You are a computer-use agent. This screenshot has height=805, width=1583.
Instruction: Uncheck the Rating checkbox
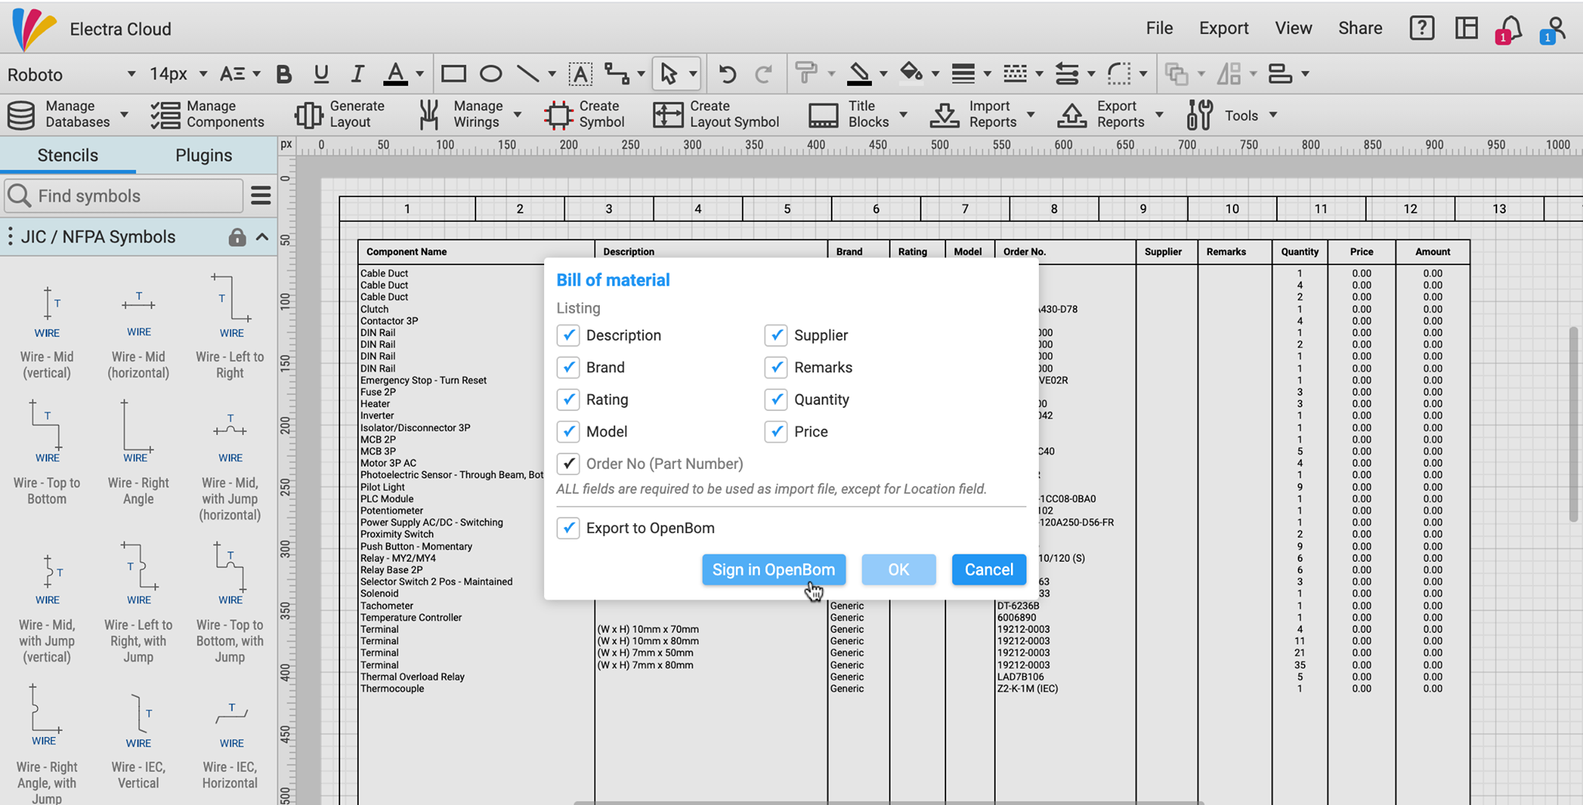[x=568, y=399]
